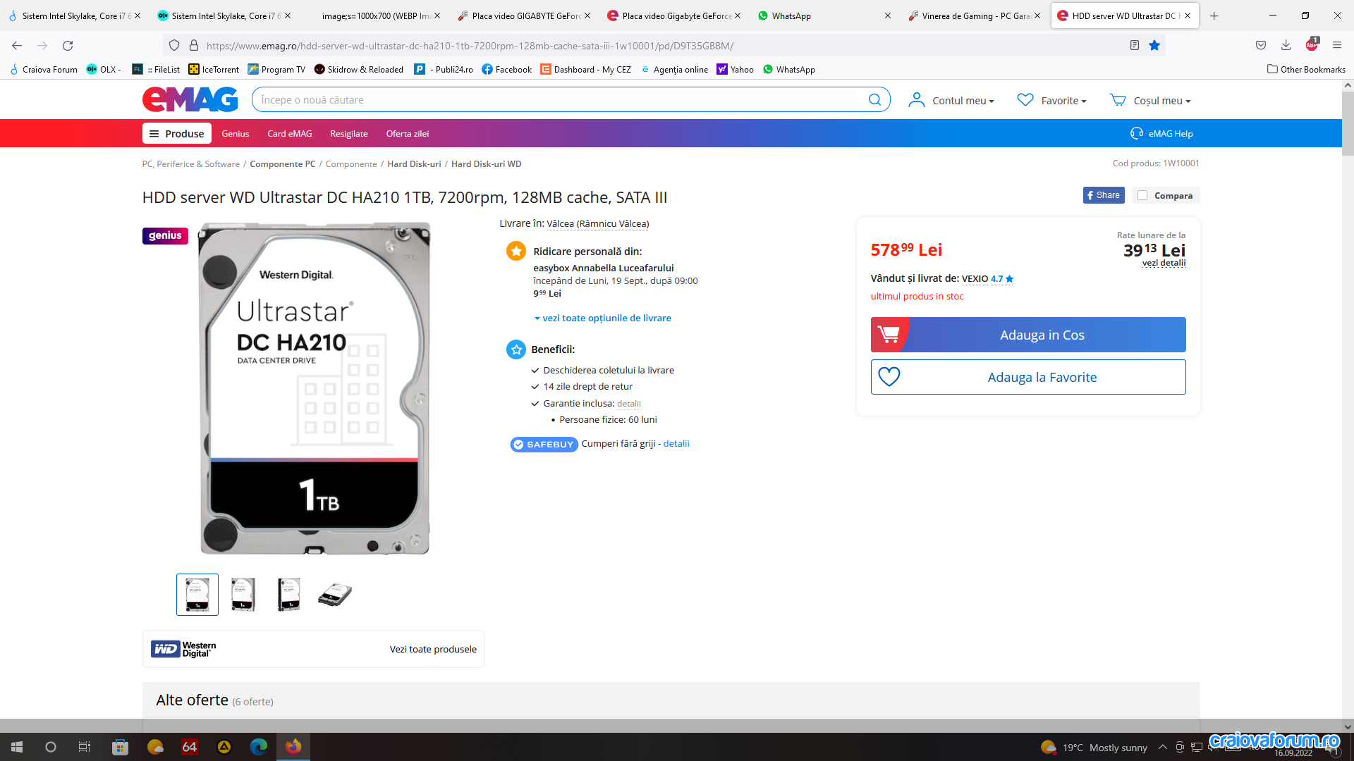Select the first product thumbnail

pyautogui.click(x=197, y=595)
